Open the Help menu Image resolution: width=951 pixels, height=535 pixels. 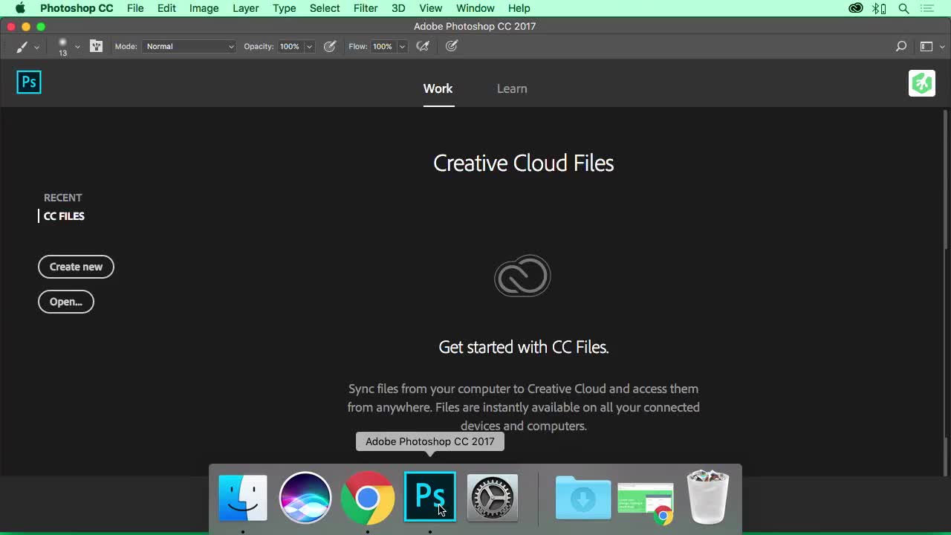coord(519,8)
